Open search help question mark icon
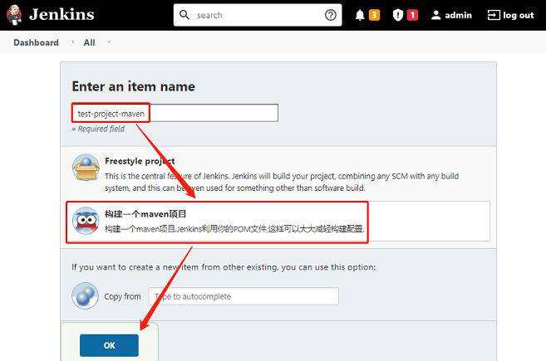Viewport: 546px width, 361px height. pos(331,15)
